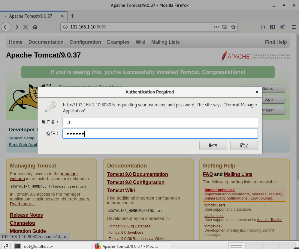Image resolution: width=299 pixels, height=249 pixels.
Task: Open Tomcat 9.0 Bug Database link
Action: coord(129,226)
